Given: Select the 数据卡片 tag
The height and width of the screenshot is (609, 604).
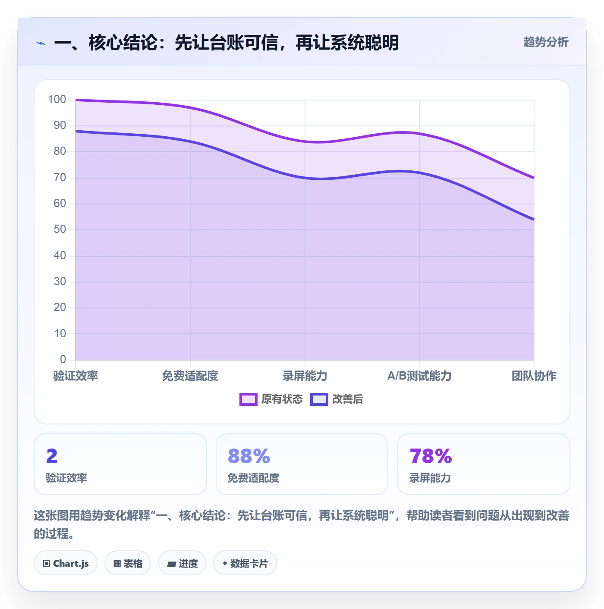Looking at the screenshot, I should point(245,563).
